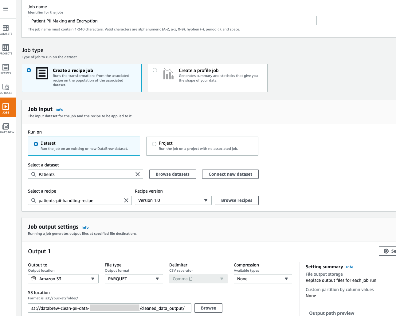This screenshot has height=316, width=396.
Task: Click Browse button for S3 location
Action: tap(208, 308)
